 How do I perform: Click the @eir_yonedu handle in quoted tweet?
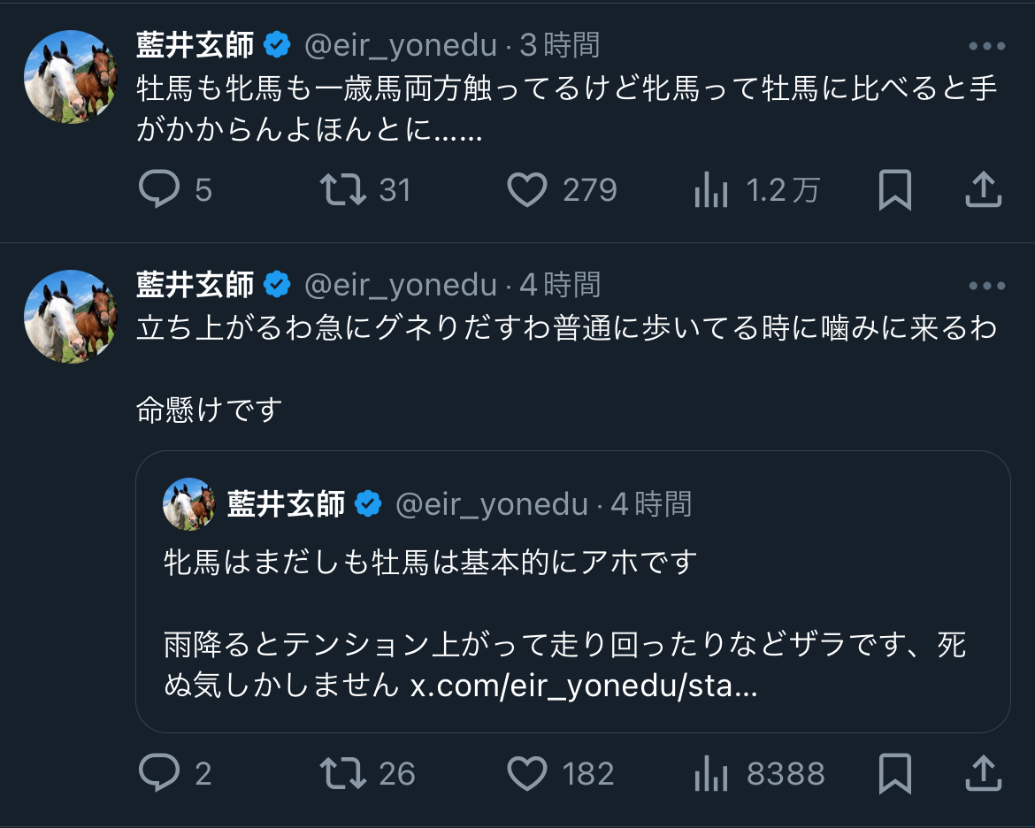pyautogui.click(x=491, y=504)
